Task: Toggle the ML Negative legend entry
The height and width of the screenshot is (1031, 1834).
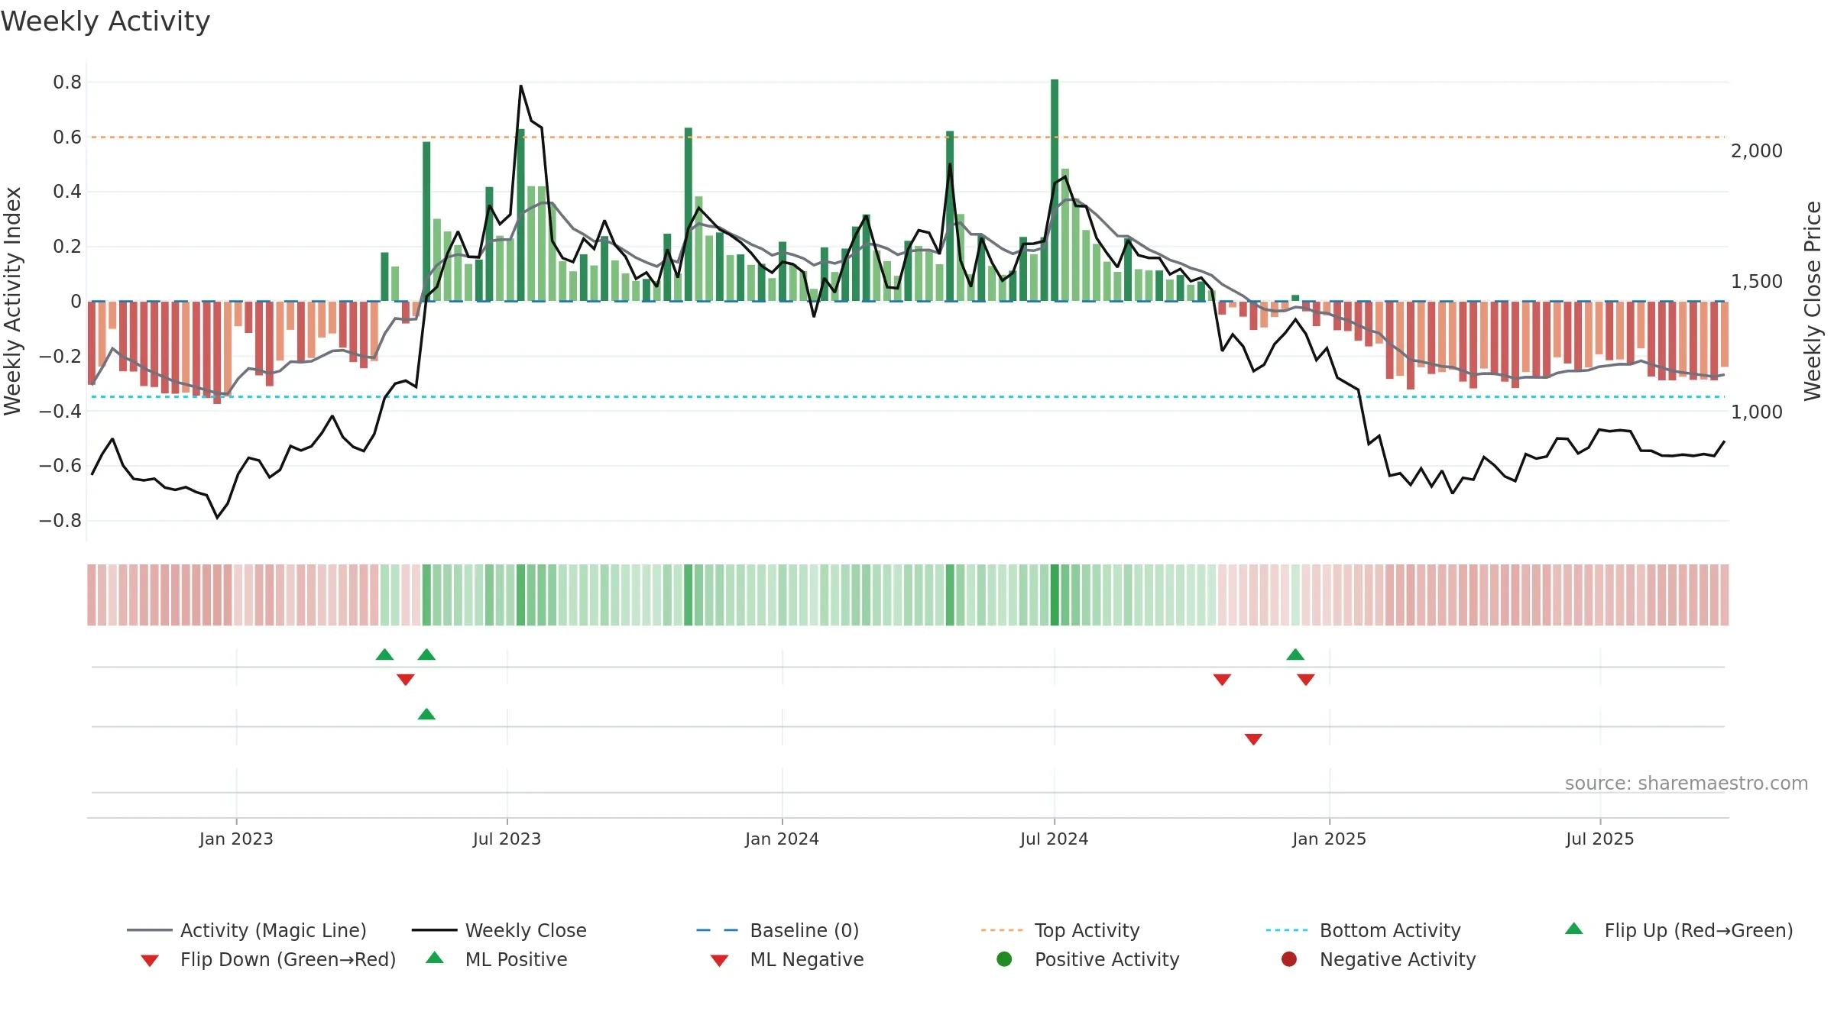Action: [787, 959]
